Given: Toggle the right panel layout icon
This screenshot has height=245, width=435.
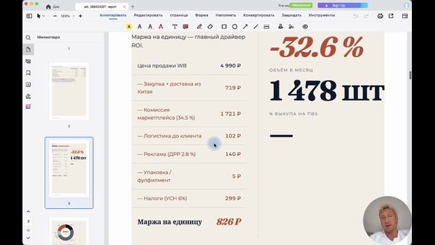Looking at the screenshot, I should [x=405, y=16].
